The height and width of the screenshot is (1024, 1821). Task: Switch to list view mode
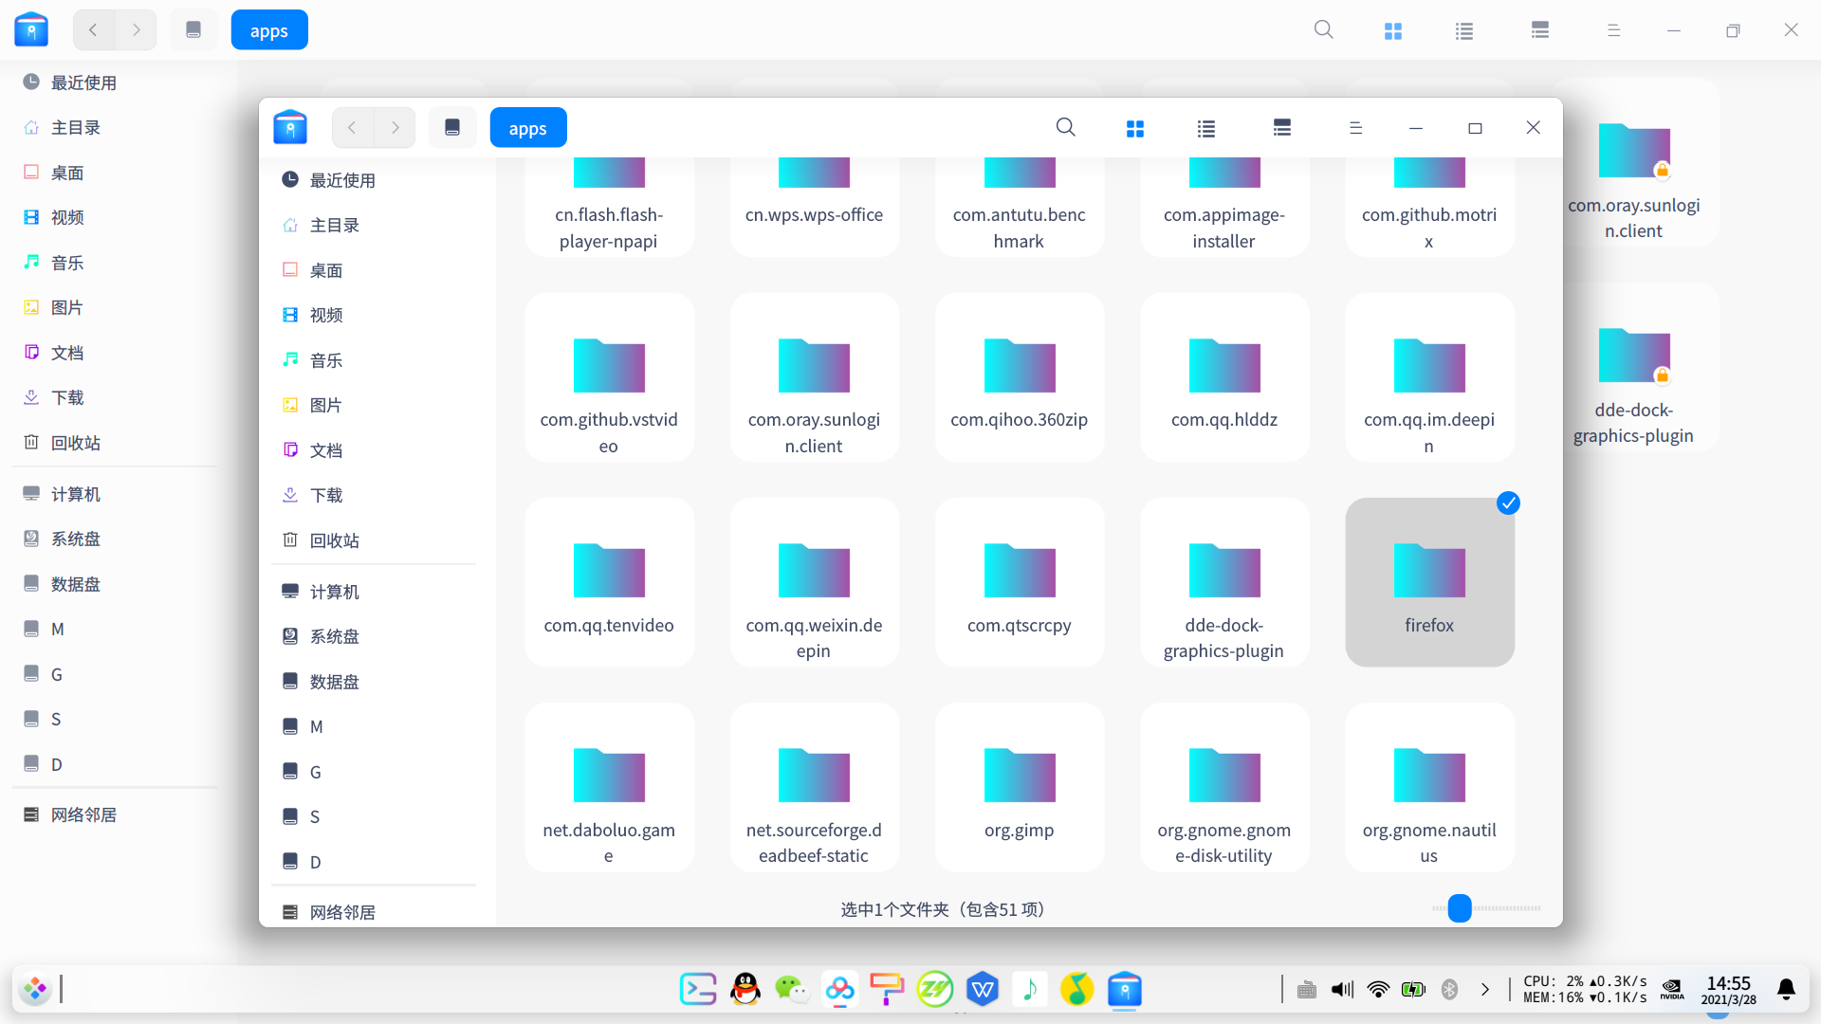pos(1205,128)
